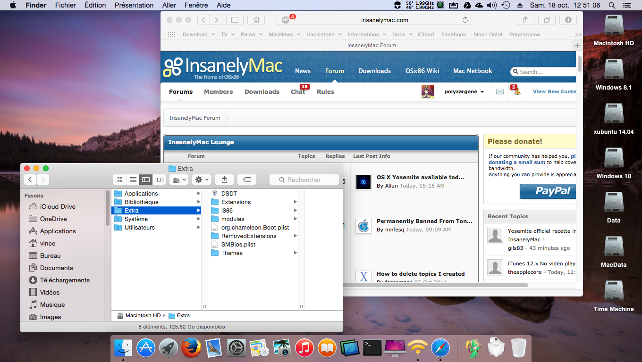Switch Finder to Cover Flow view
642x362 pixels.
coord(159,180)
